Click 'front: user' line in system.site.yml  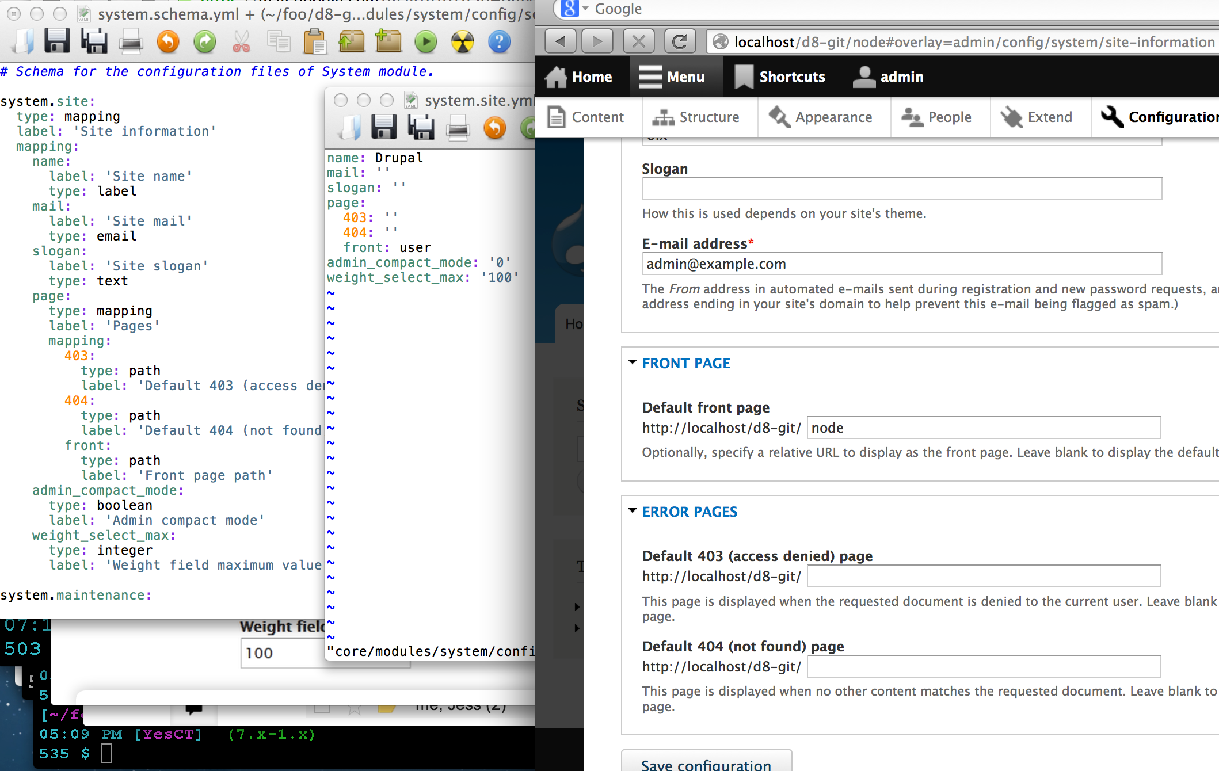click(387, 247)
